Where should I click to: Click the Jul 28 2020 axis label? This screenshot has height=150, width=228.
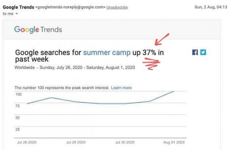pos(76,142)
